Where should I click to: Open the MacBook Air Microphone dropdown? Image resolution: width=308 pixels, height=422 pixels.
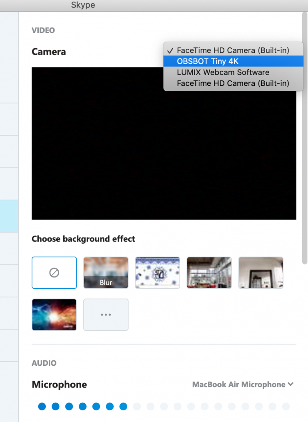pos(238,385)
